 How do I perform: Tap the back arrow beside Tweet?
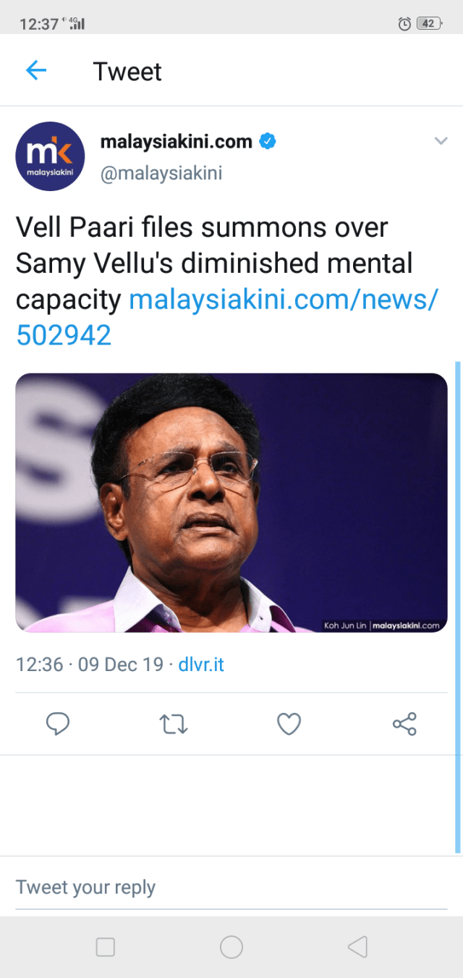(x=36, y=71)
